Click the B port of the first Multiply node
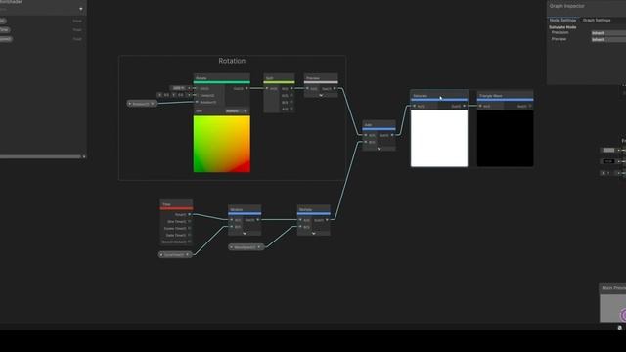 [x=232, y=226]
